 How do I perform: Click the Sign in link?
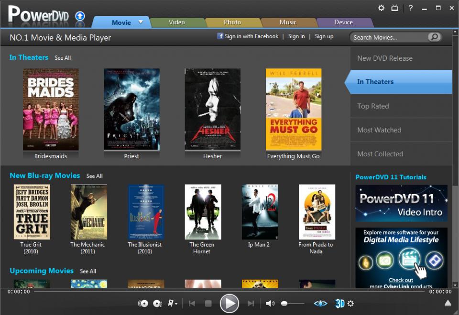pyautogui.click(x=296, y=36)
